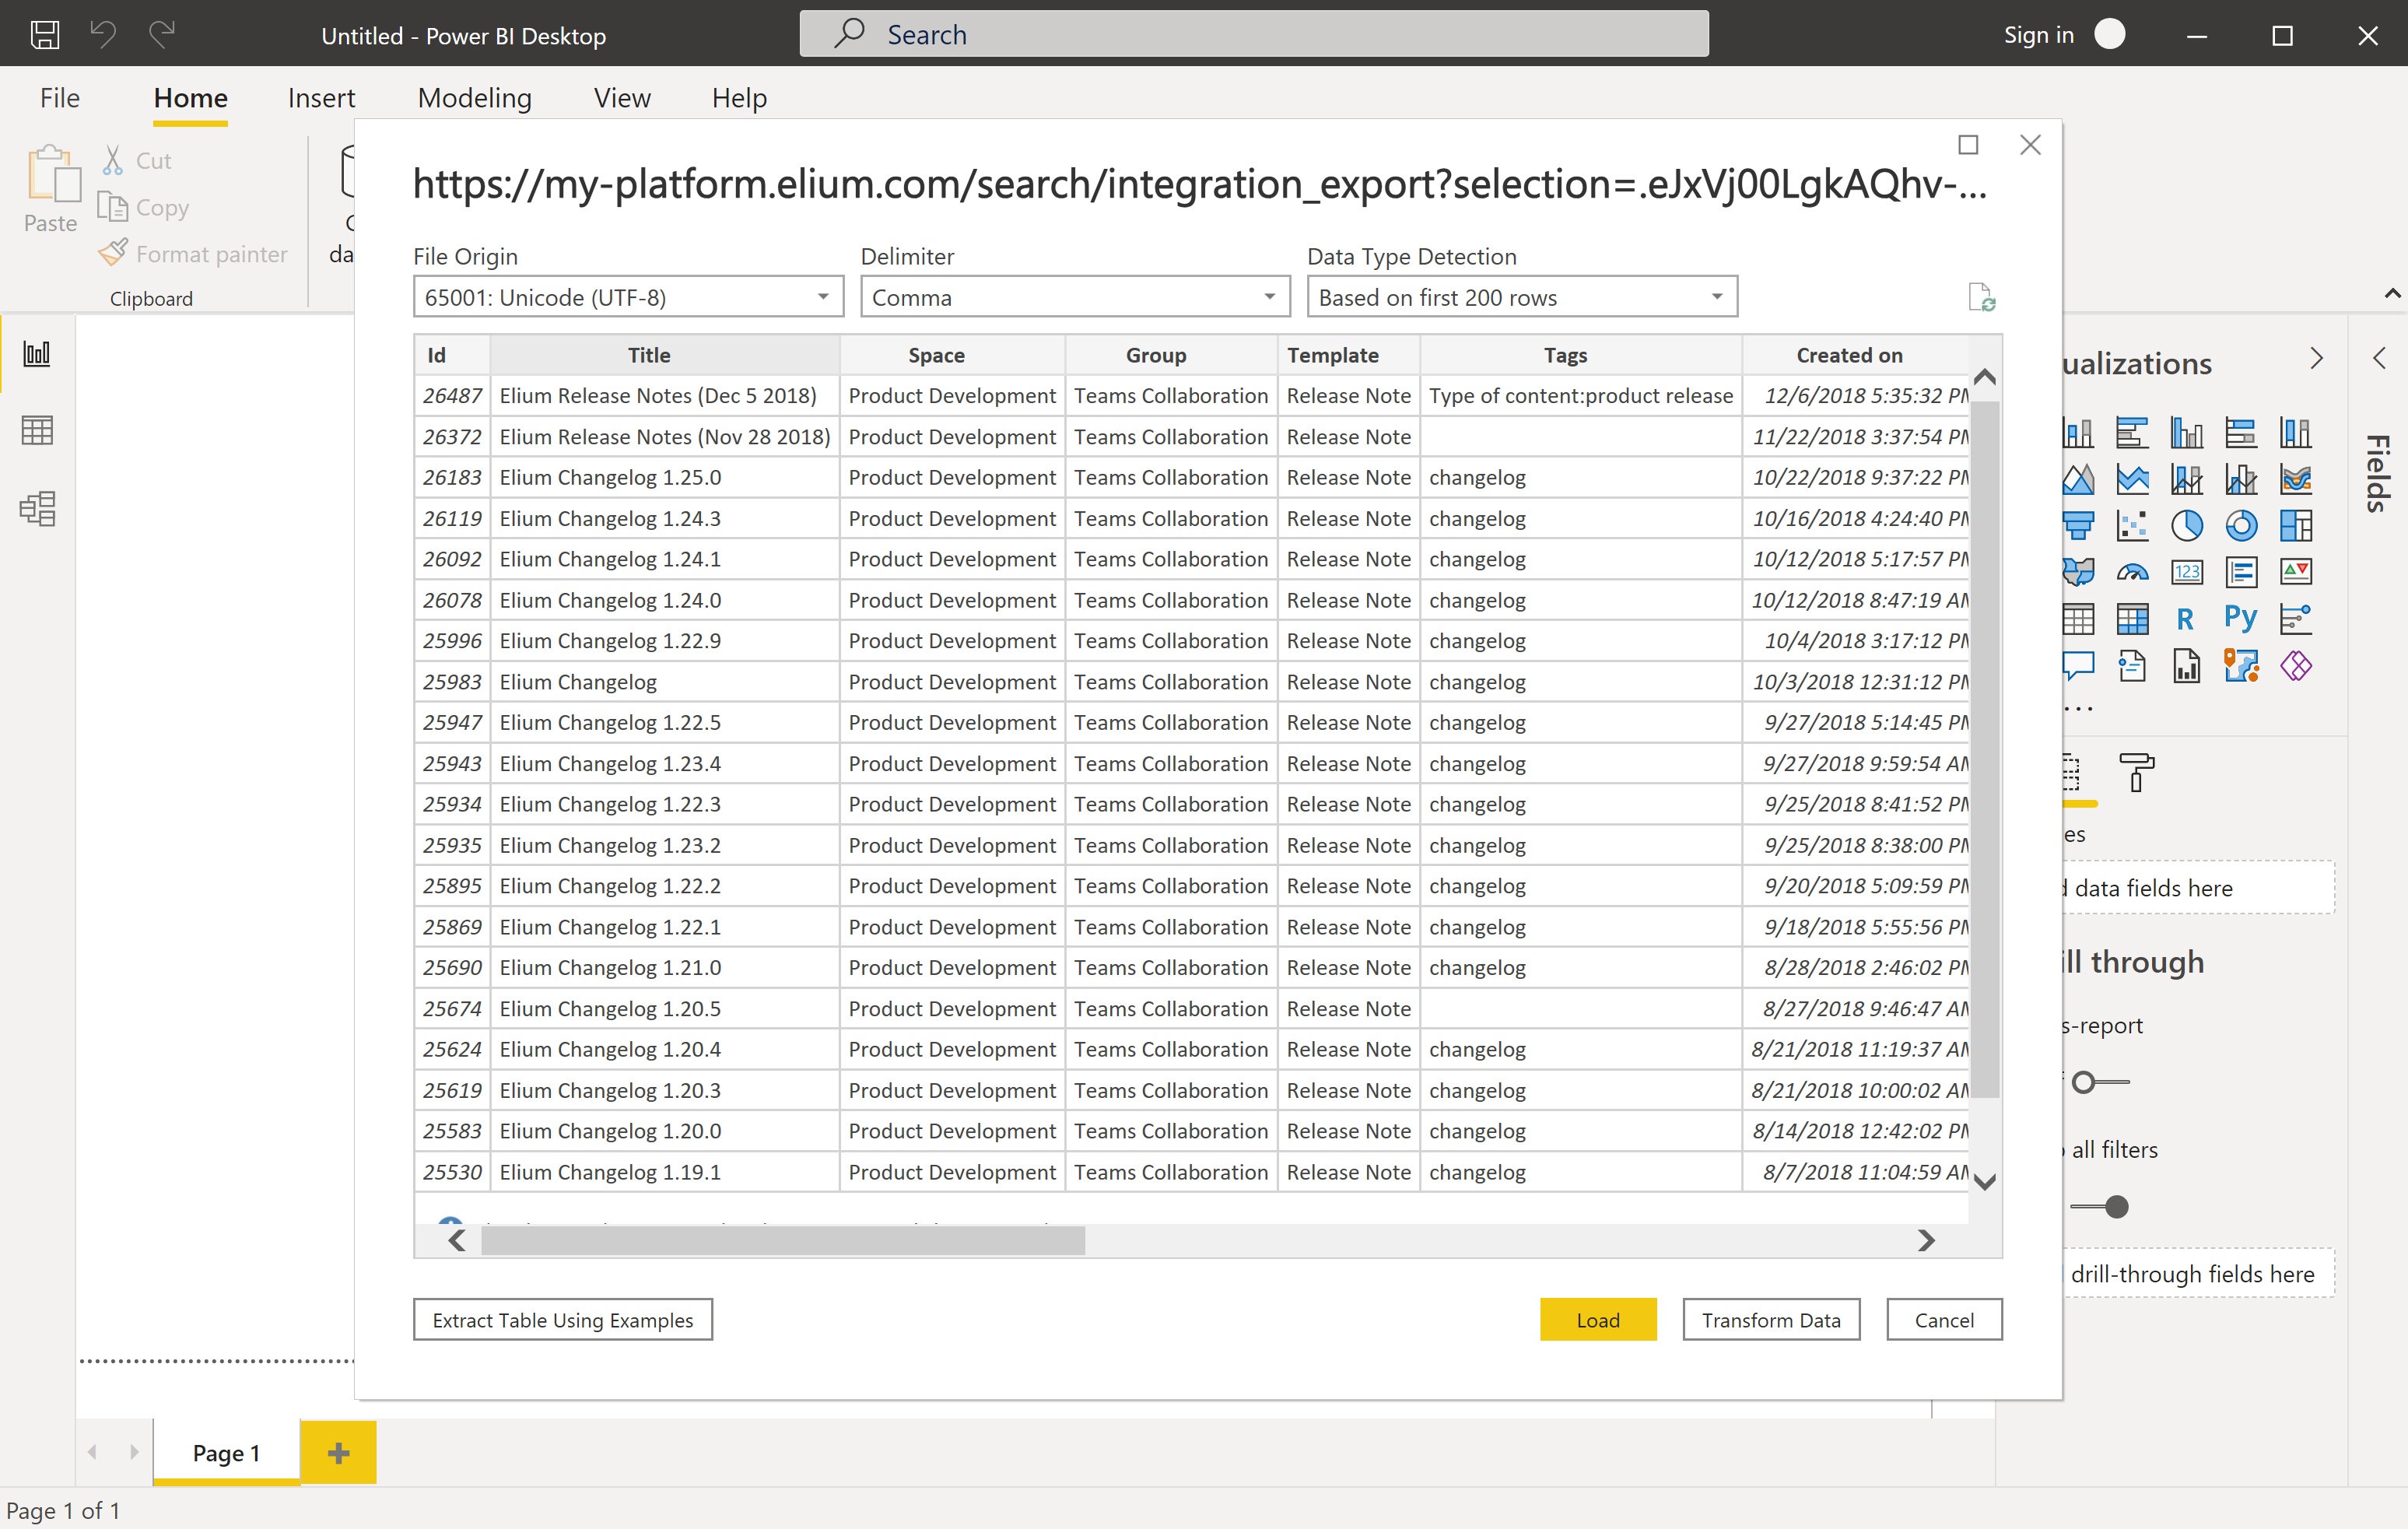Select the Page 1 tab
This screenshot has width=2408, height=1529.
click(x=227, y=1453)
